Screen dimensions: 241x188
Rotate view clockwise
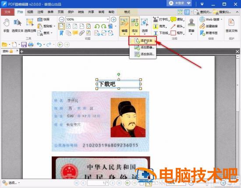[x=104, y=26]
